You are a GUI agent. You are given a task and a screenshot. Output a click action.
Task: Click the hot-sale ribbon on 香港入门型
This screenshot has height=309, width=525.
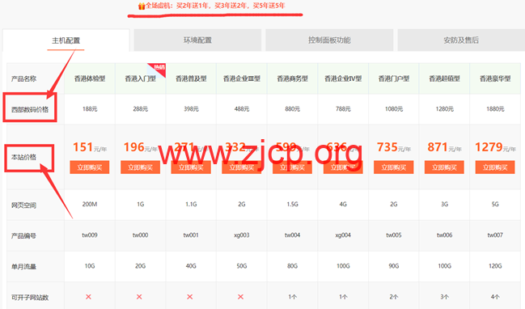tap(159, 69)
